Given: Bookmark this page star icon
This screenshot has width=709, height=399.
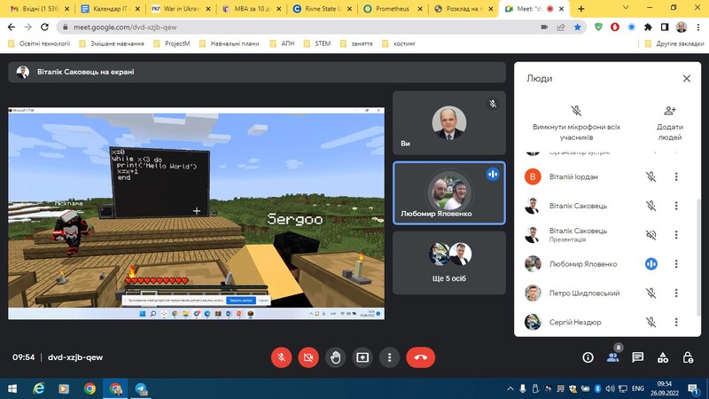Looking at the screenshot, I should point(578,27).
